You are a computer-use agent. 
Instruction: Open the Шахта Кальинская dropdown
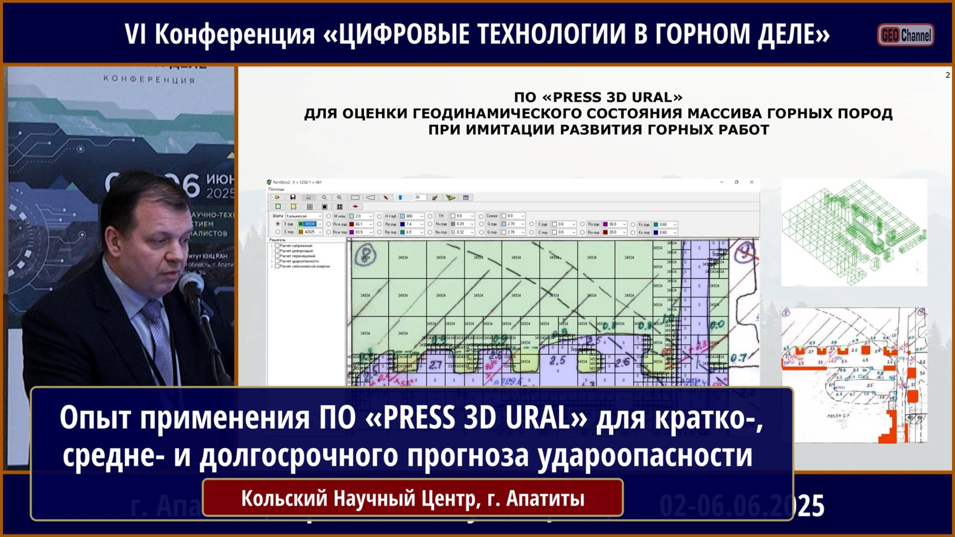point(321,216)
